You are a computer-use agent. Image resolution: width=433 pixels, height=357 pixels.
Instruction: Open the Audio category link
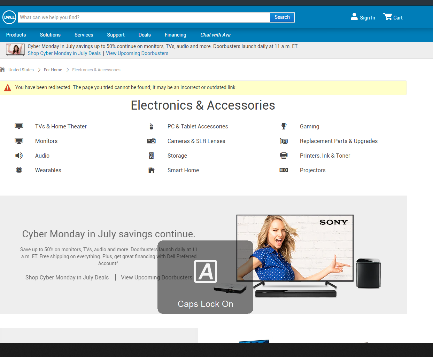coord(42,156)
